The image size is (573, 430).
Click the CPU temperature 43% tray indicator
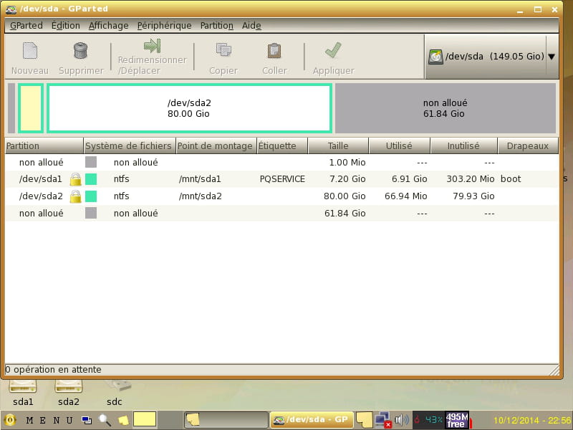(428, 420)
